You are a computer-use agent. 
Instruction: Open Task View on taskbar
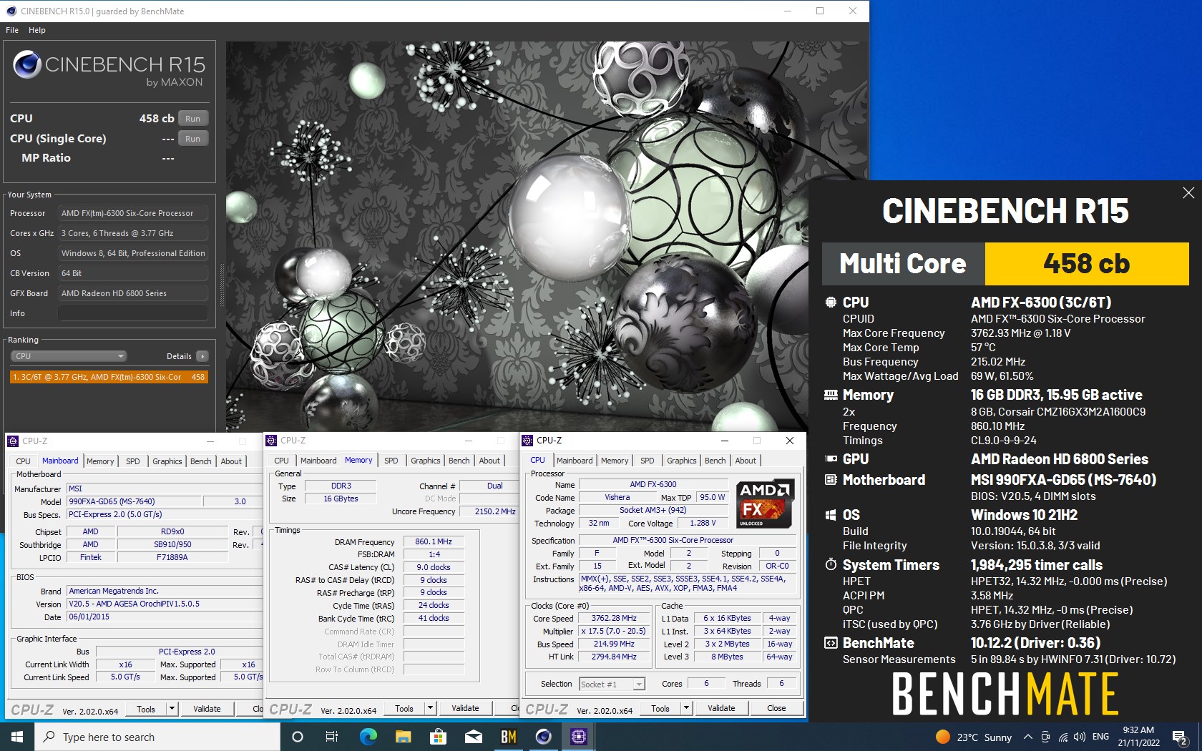(x=332, y=737)
